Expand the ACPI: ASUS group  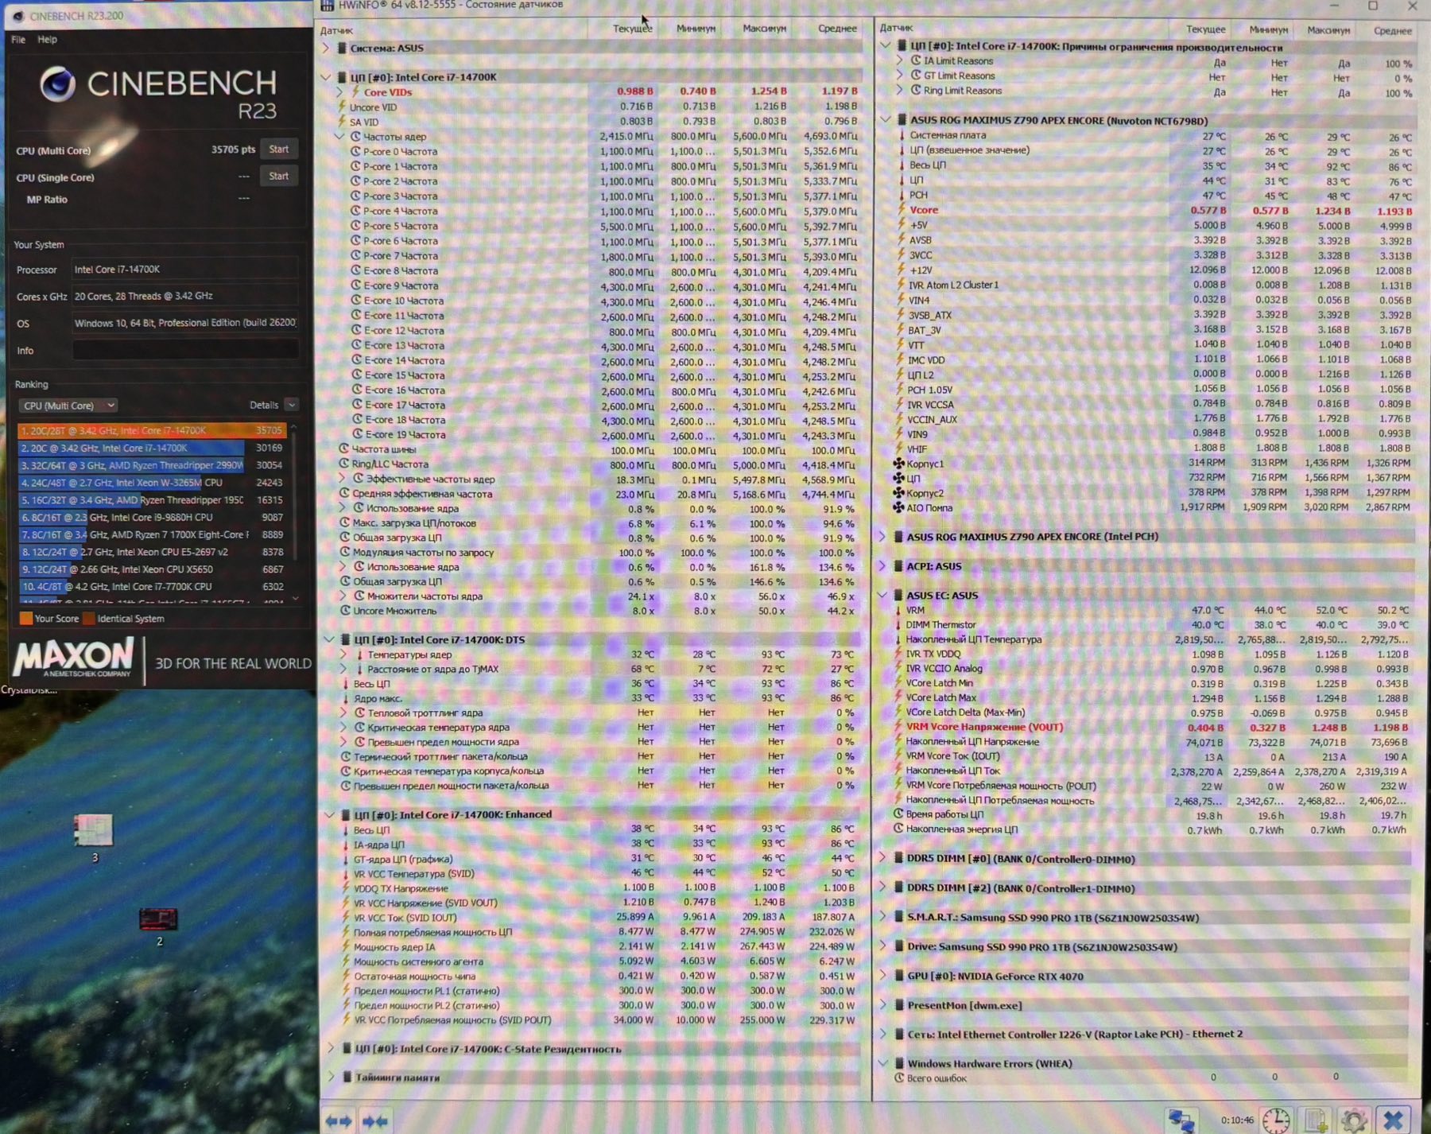click(882, 565)
